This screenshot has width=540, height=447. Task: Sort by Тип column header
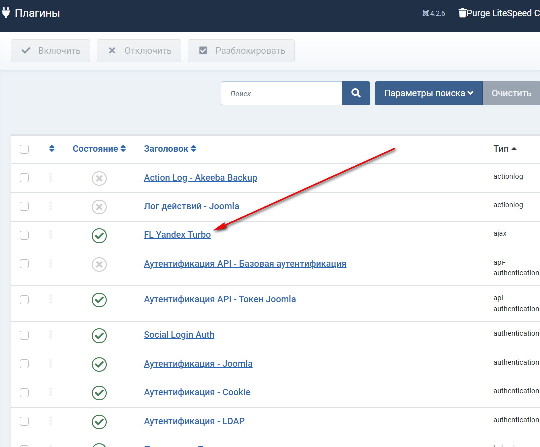pyautogui.click(x=505, y=149)
